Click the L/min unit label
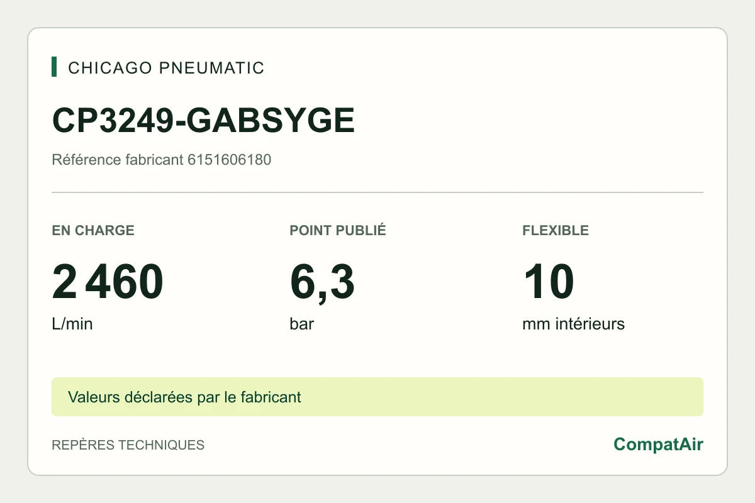 pos(72,324)
